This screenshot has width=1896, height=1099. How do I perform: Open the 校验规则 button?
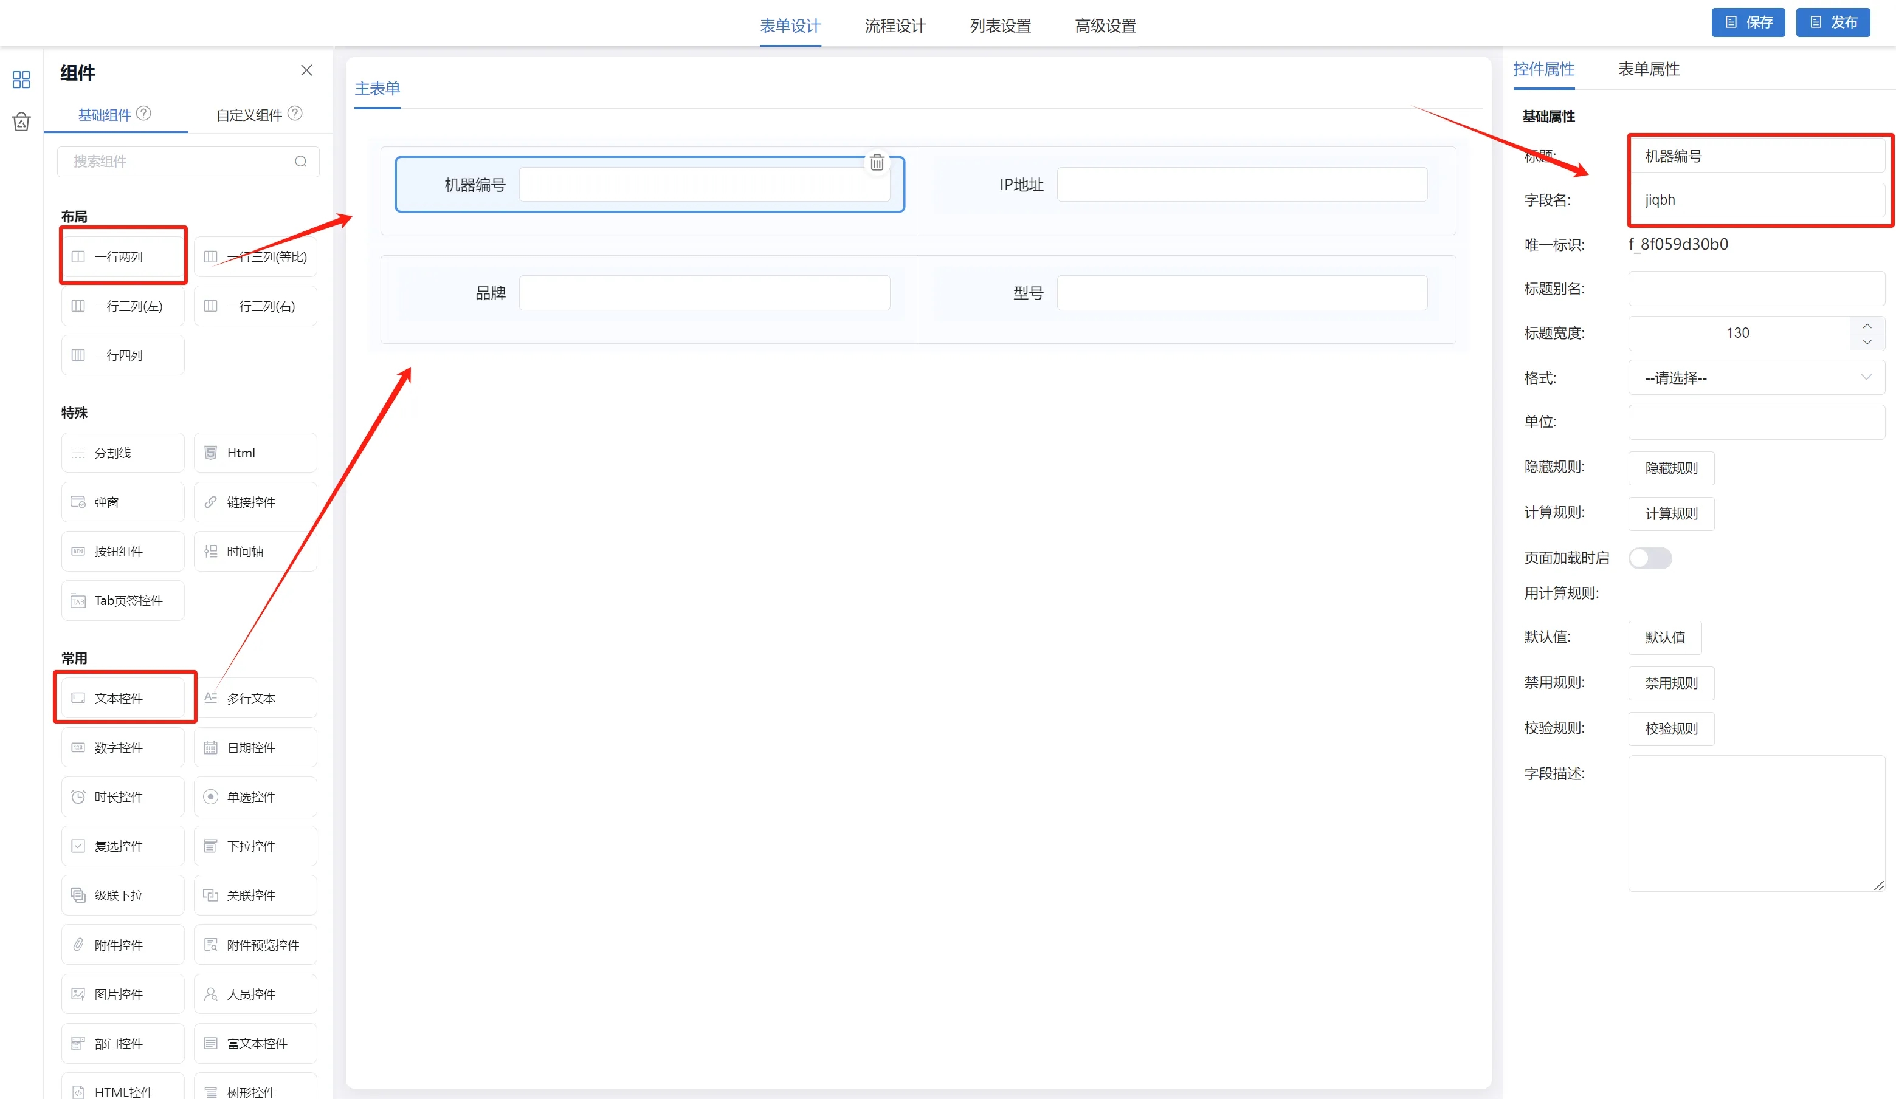point(1670,728)
